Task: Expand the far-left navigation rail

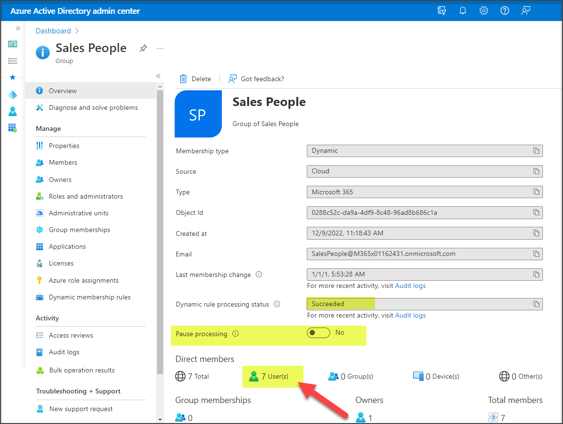Action: (x=18, y=29)
